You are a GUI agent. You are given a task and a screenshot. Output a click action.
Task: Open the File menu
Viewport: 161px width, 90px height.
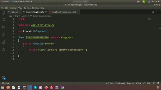[x=2, y=8]
